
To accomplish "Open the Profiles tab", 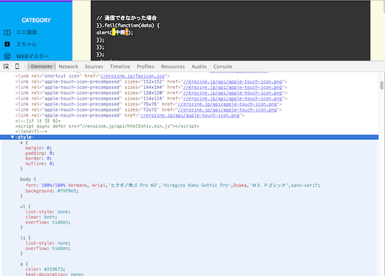I will (145, 66).
